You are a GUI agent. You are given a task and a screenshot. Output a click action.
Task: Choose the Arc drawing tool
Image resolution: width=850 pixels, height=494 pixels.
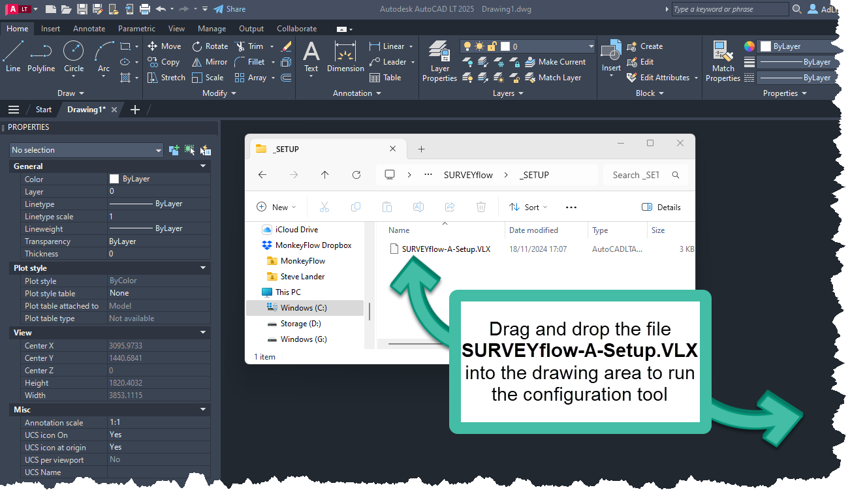[103, 57]
